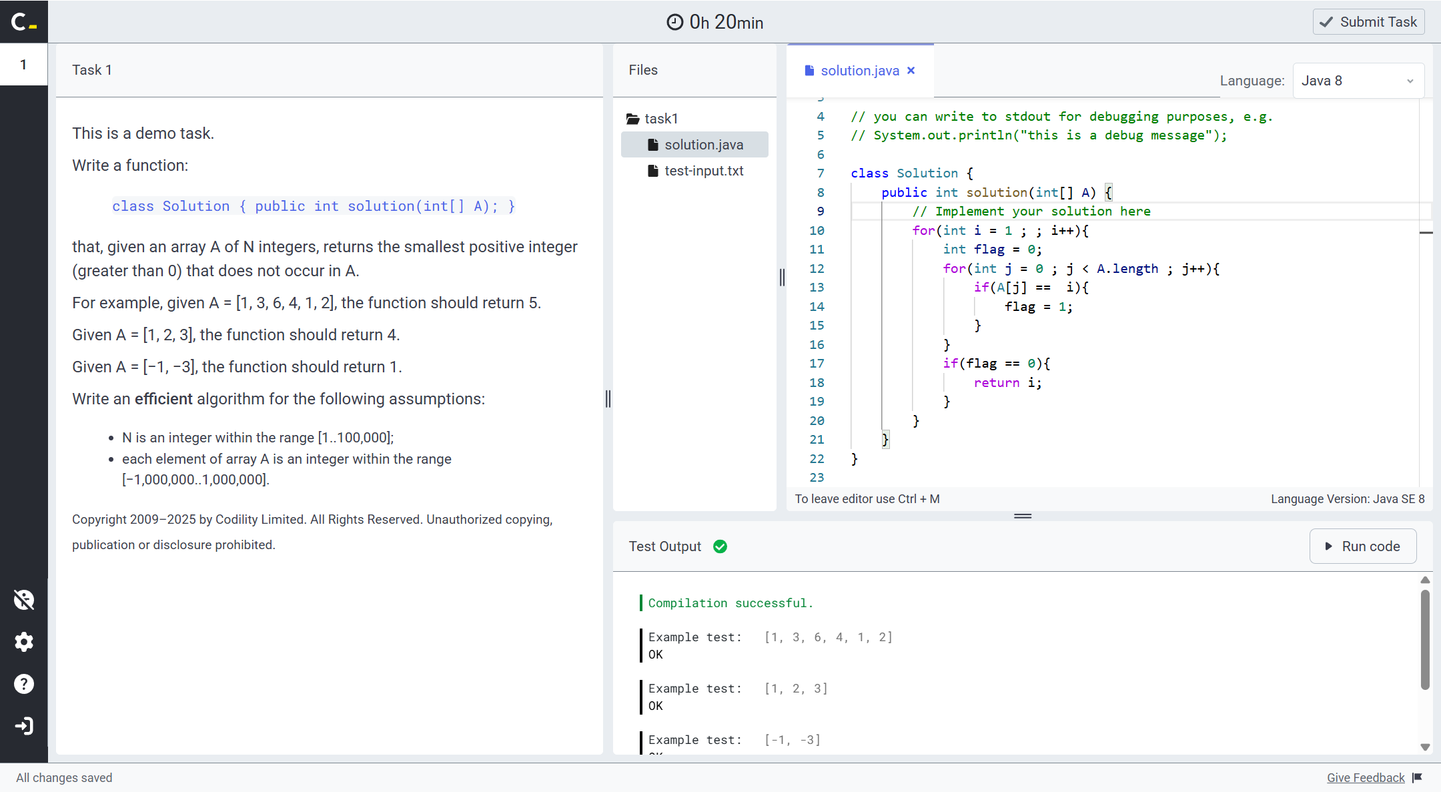Image resolution: width=1441 pixels, height=792 pixels.
Task: Open the Language dropdown showing Java 8
Action: tap(1358, 81)
